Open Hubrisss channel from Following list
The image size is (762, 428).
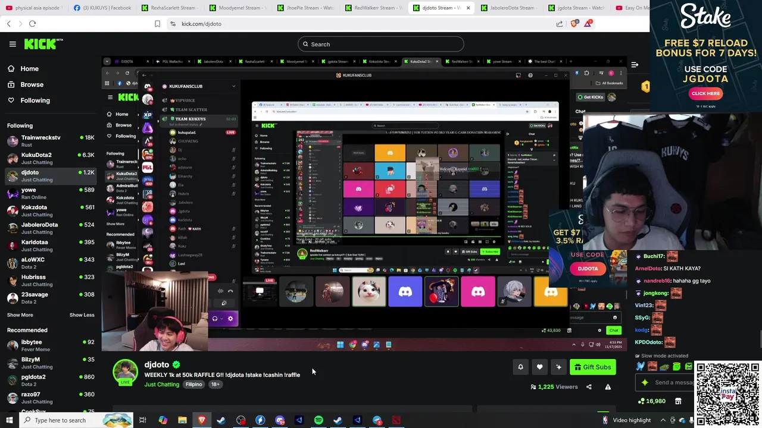coord(51,280)
